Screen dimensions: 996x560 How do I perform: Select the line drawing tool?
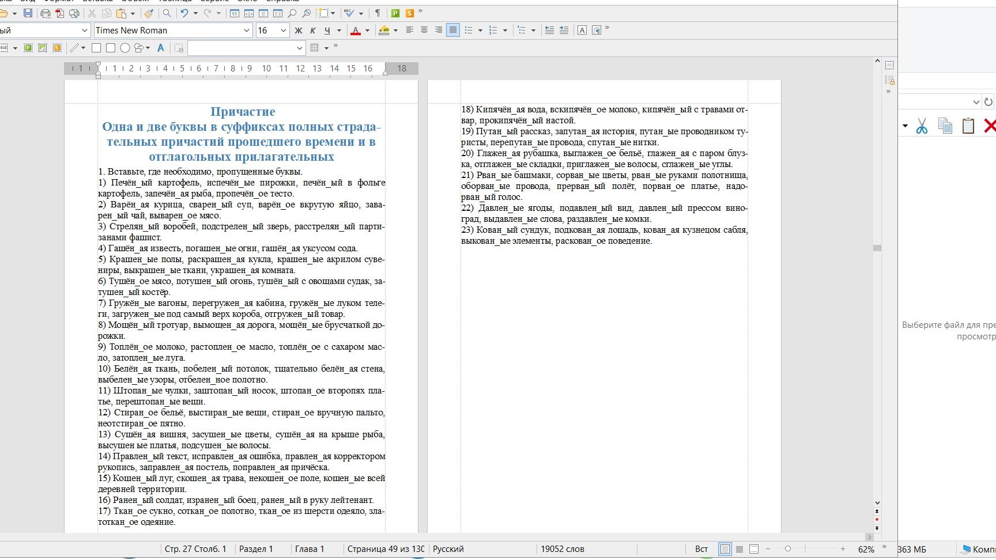[x=74, y=48]
